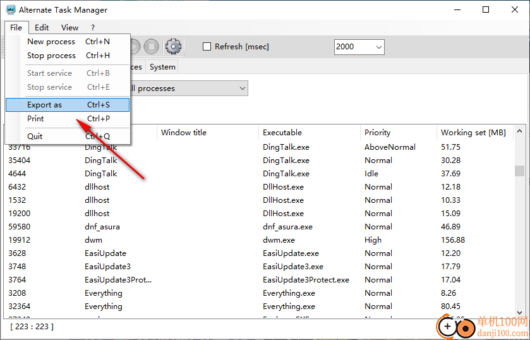Select the dllhost row with PID 6432

(259, 186)
